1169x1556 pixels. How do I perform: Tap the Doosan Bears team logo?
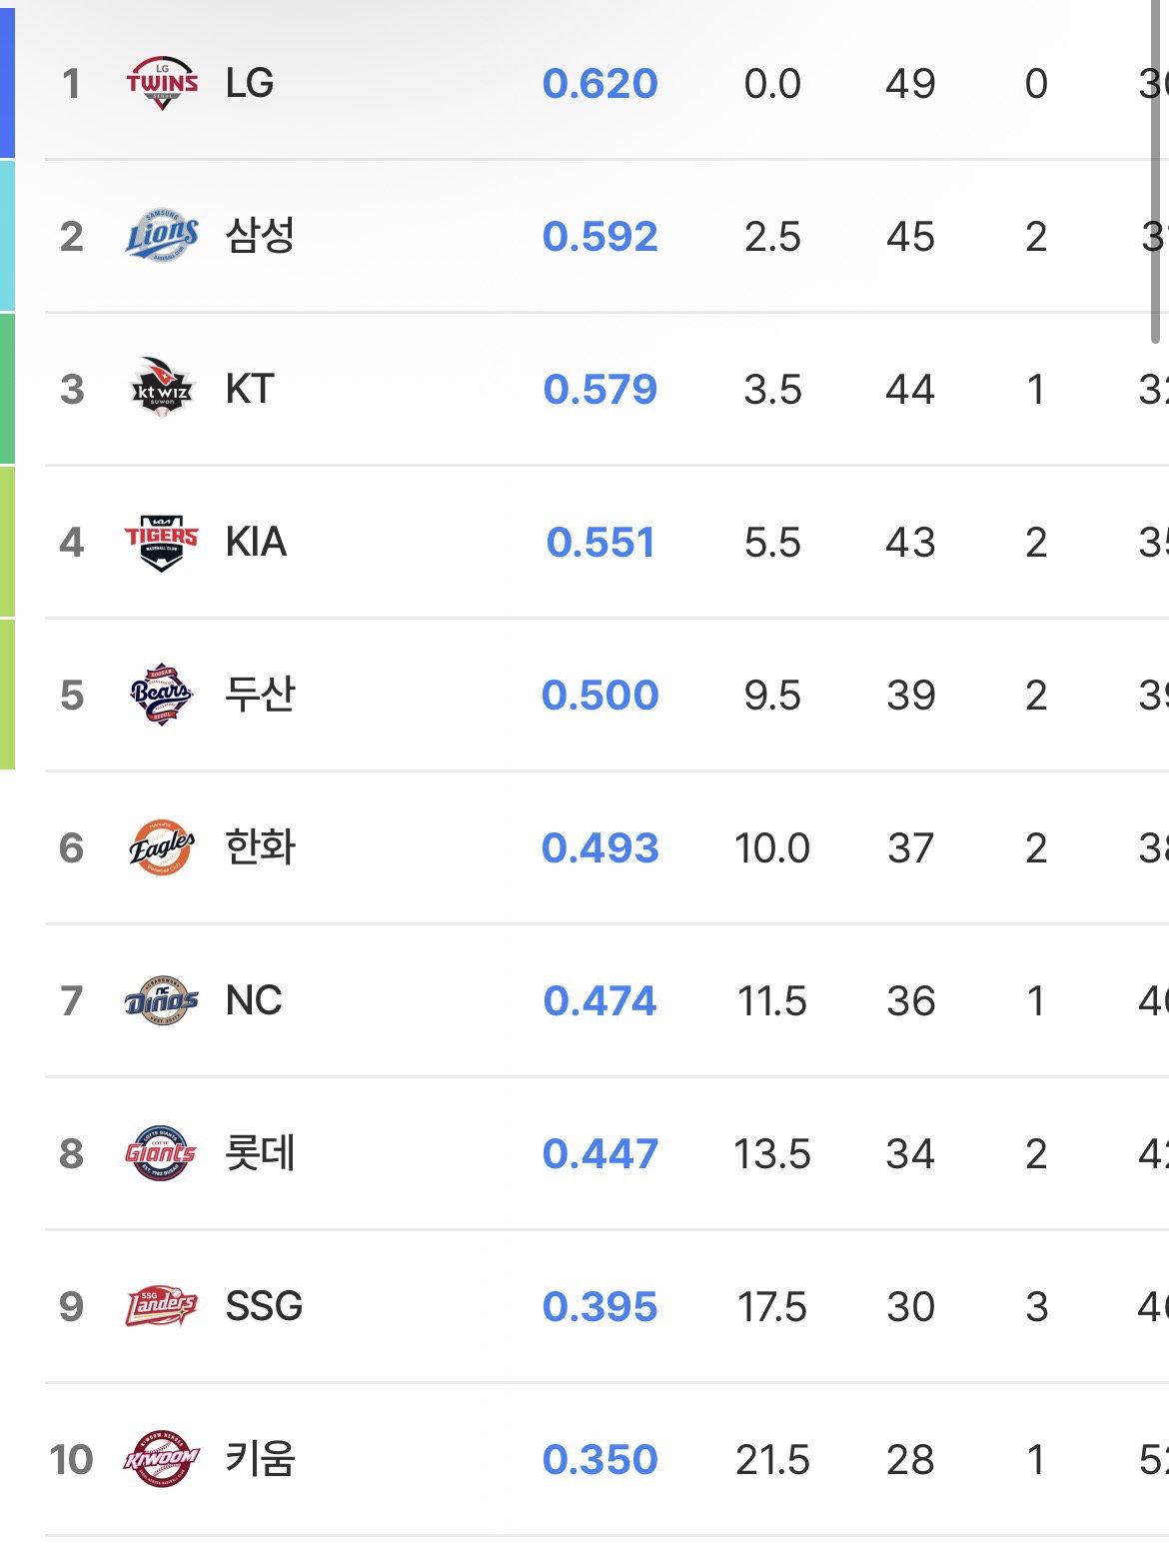click(162, 695)
